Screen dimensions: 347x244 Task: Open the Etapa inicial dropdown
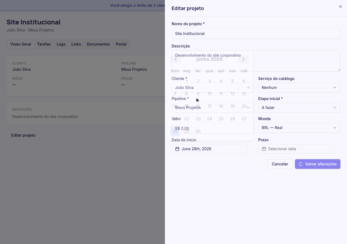(299, 107)
